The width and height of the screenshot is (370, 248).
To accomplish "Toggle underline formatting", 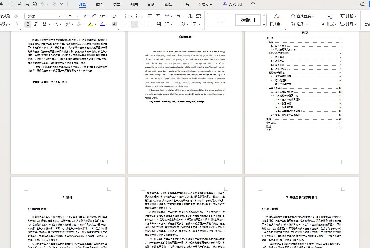I will [x=44, y=24].
